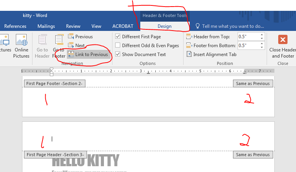The image size is (296, 172).
Task: Toggle Show Document Text checkbox
Action: pyautogui.click(x=118, y=54)
